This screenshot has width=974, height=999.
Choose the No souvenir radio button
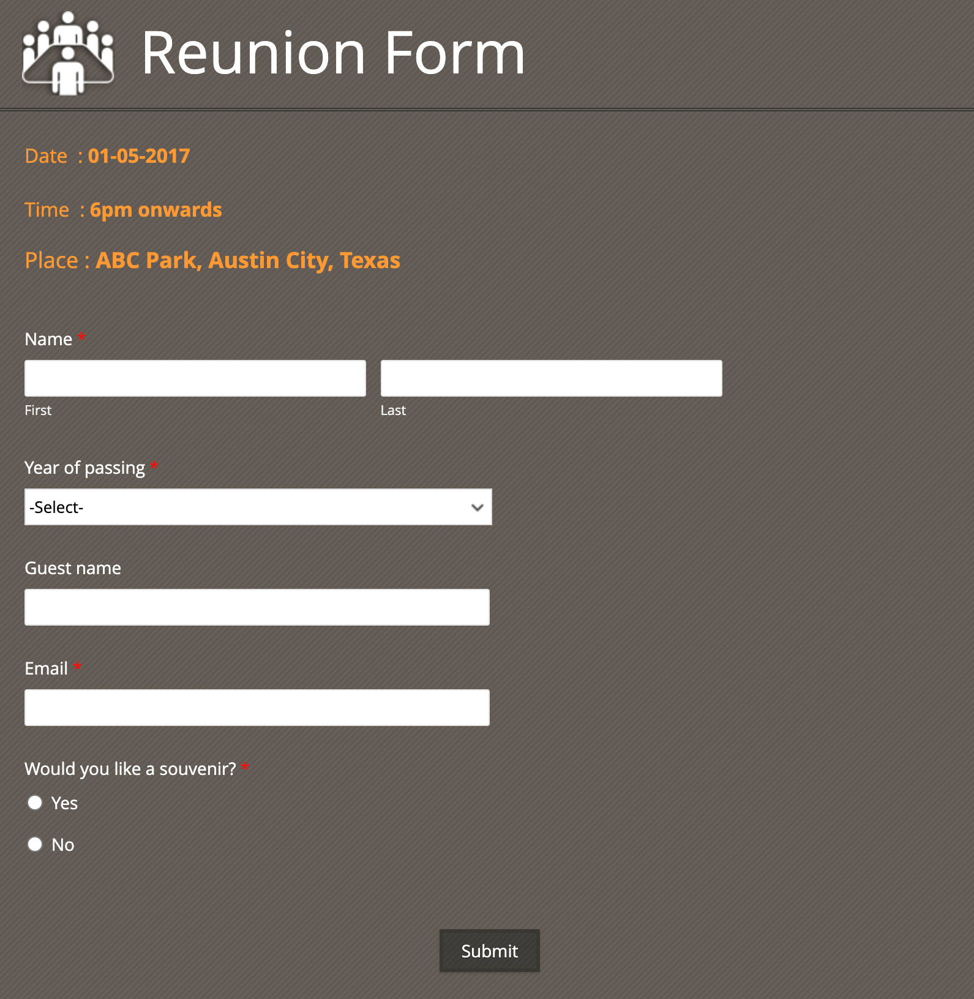[35, 844]
